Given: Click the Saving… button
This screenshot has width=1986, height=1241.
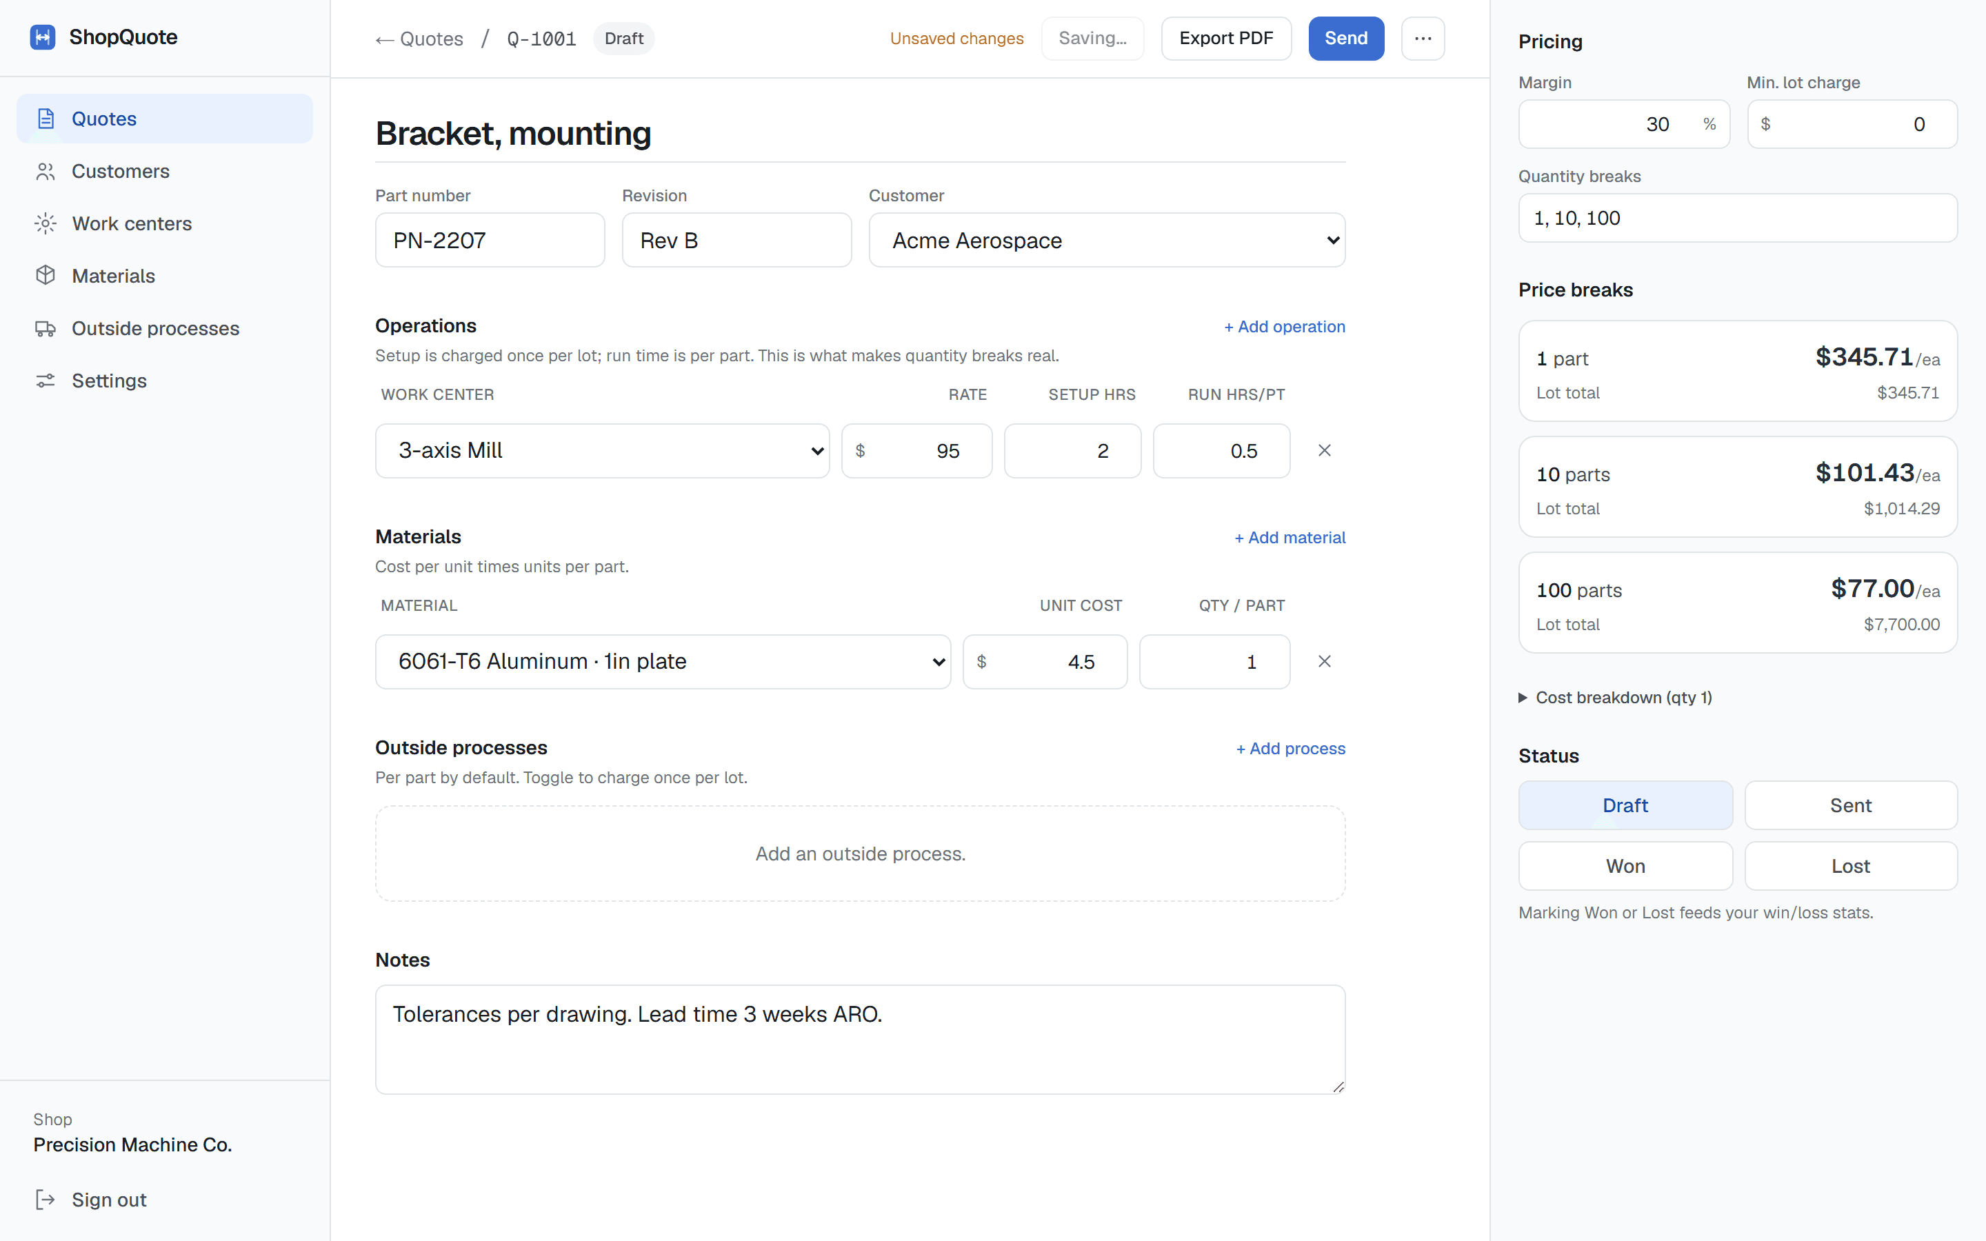Looking at the screenshot, I should pyautogui.click(x=1092, y=39).
